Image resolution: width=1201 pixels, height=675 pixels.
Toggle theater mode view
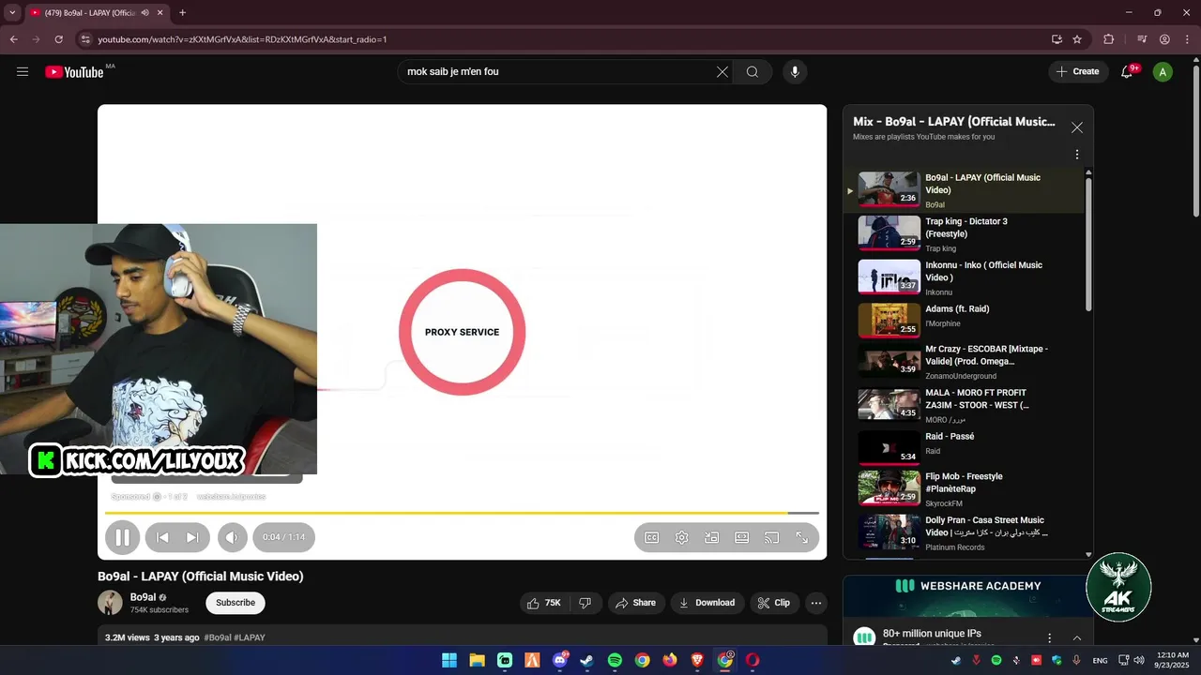click(742, 537)
